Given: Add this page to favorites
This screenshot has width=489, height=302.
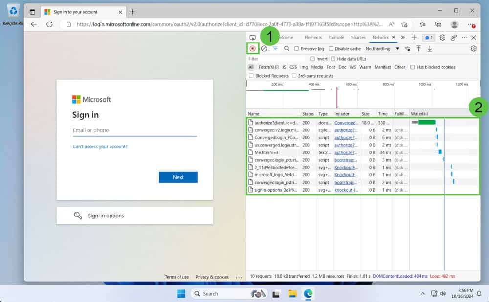Looking at the screenshot, I should click(x=405, y=24).
